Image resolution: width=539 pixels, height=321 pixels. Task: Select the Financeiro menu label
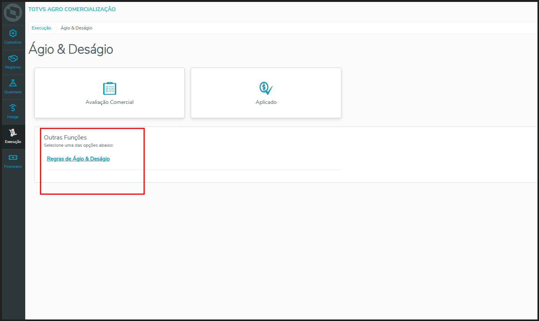click(13, 167)
